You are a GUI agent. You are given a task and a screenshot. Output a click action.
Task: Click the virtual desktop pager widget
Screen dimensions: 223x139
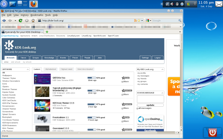pyautogui.click(x=22, y=4)
